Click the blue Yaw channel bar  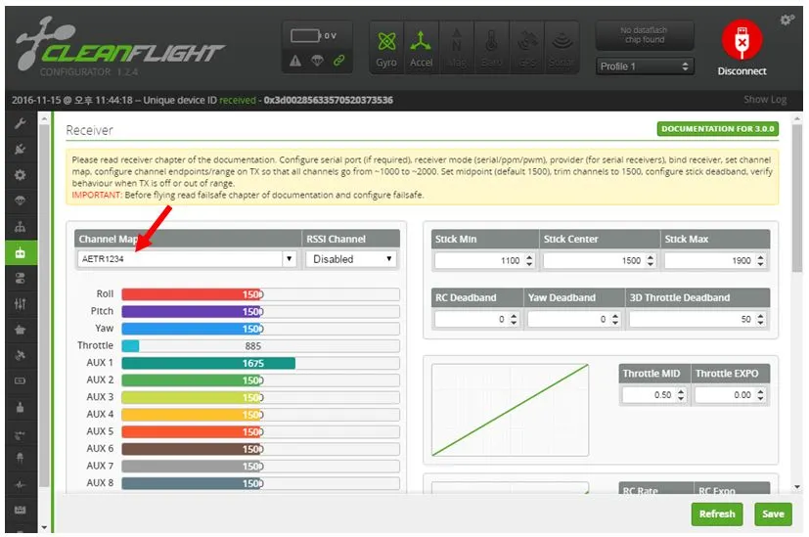coord(260,329)
